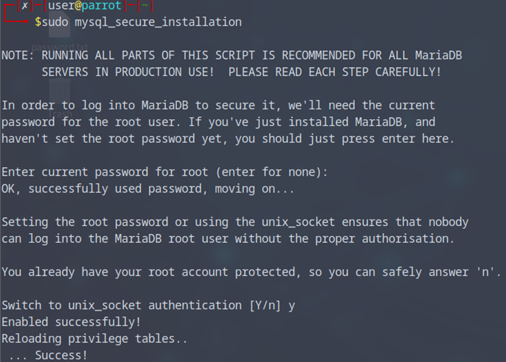Click the typed "y" answer after [Y/n]
The height and width of the screenshot is (362, 506).
point(292,305)
